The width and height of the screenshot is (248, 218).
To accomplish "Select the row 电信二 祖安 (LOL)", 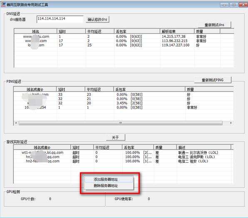I will tap(123, 161).
